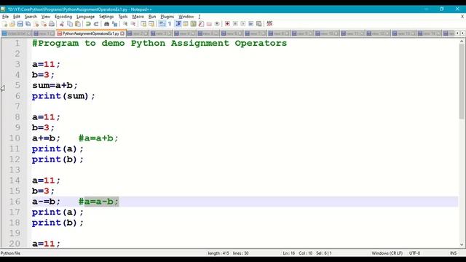Open the File menu
This screenshot has height=262, width=466.
(5, 17)
